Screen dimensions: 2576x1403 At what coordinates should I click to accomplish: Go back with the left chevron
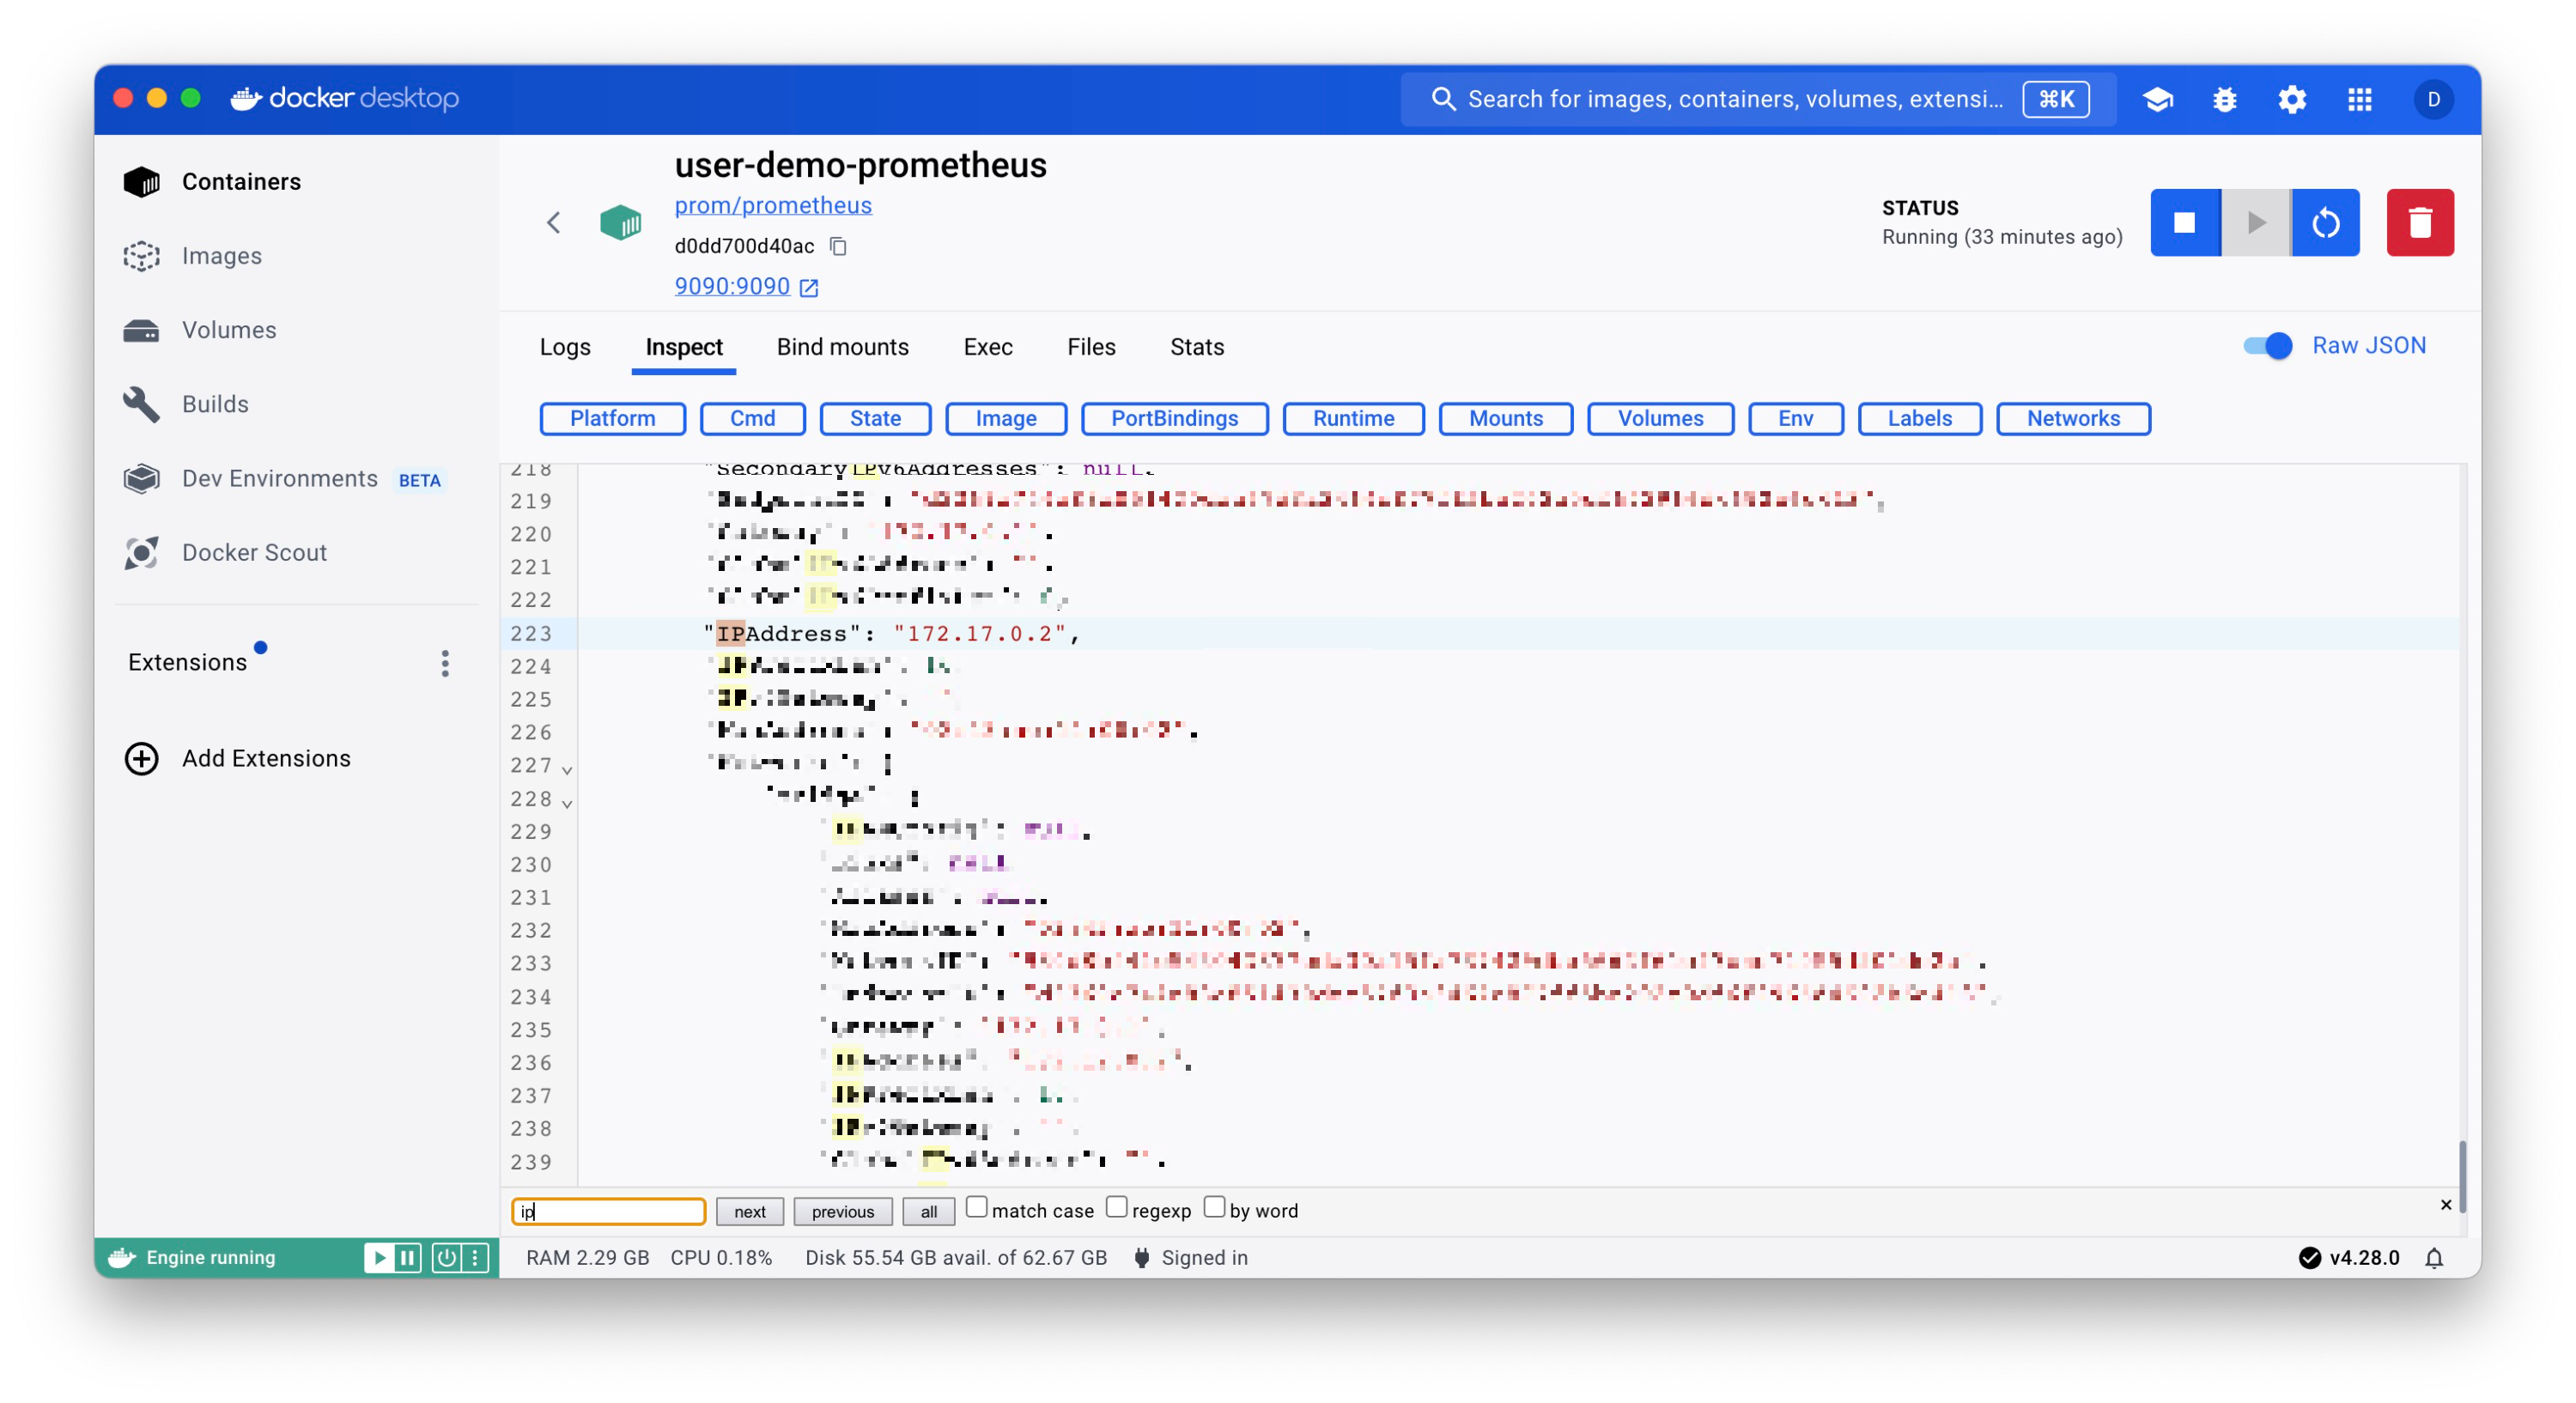click(x=554, y=222)
